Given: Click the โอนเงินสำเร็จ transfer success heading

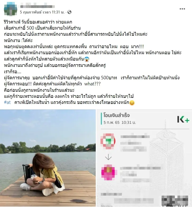Looking at the screenshot, I should pyautogui.click(x=117, y=115).
